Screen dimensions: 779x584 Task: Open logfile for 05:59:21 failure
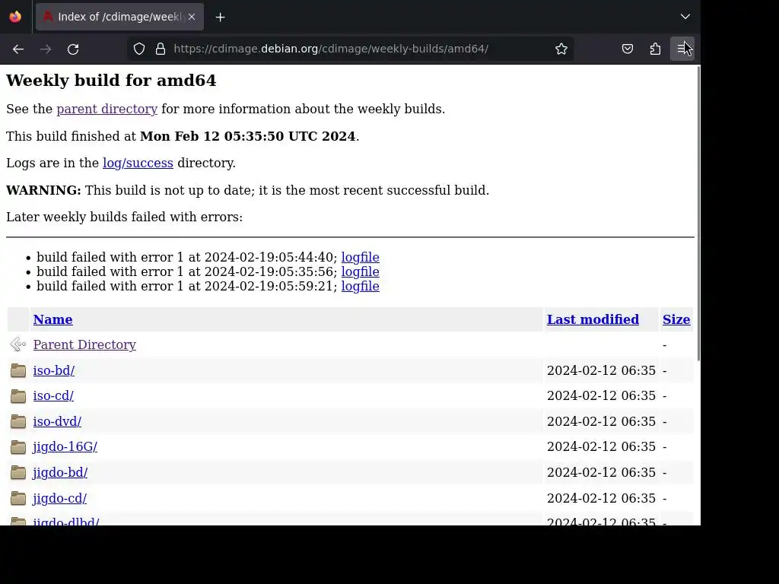360,286
